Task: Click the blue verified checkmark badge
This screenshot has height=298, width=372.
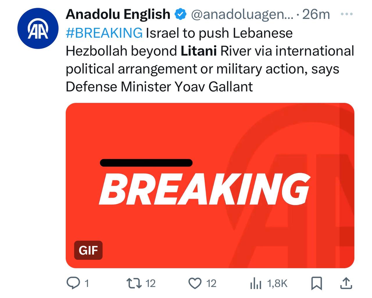Action: 180,14
